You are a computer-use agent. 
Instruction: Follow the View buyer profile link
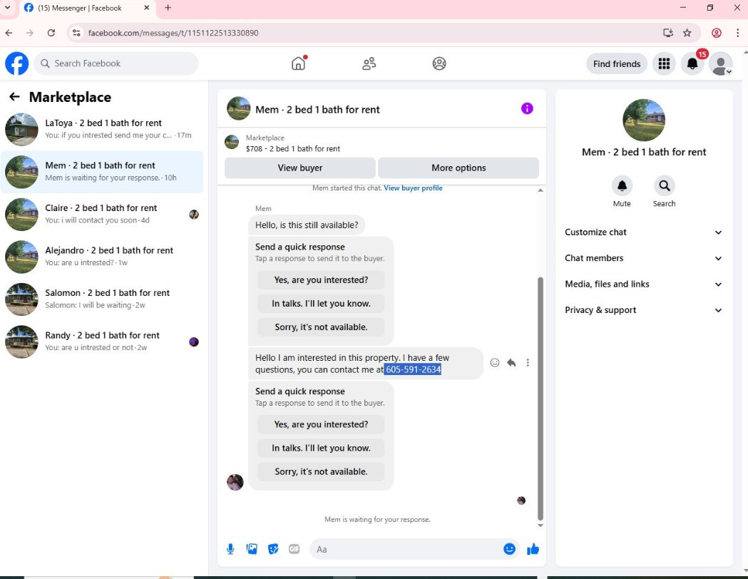413,188
